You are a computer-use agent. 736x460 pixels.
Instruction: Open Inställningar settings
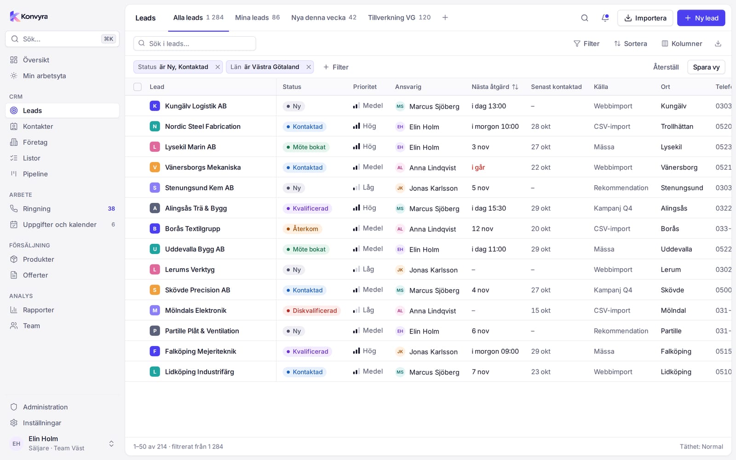click(62, 423)
